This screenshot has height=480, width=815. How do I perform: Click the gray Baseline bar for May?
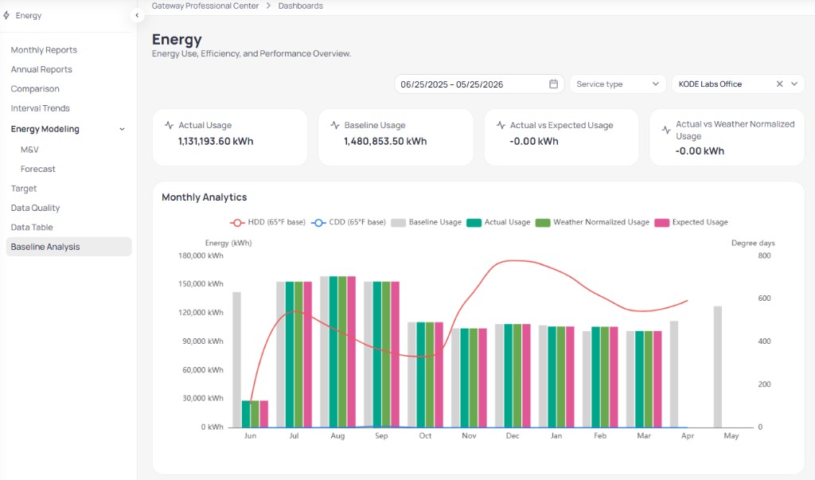point(718,367)
